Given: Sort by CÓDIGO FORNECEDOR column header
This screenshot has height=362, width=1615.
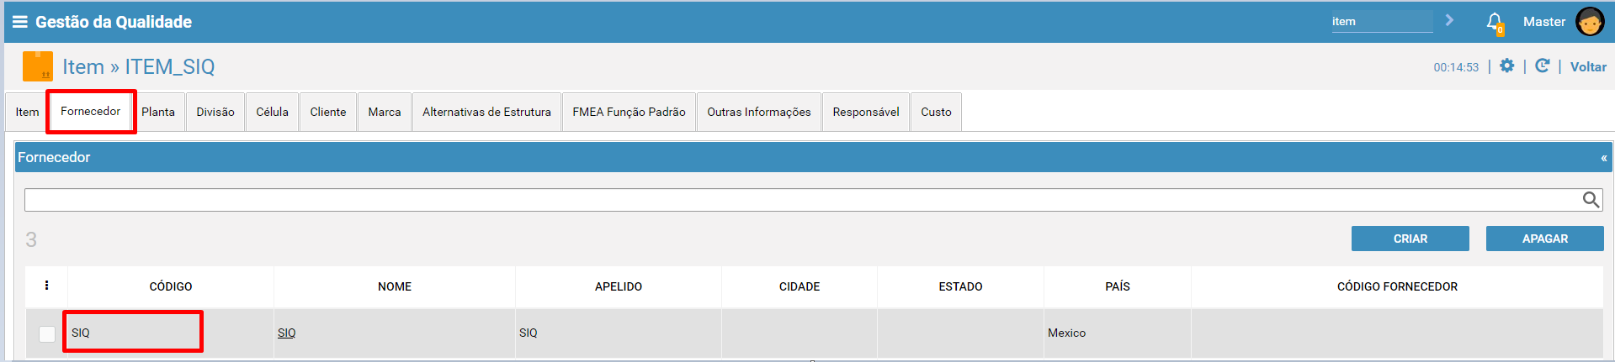Looking at the screenshot, I should (1397, 286).
